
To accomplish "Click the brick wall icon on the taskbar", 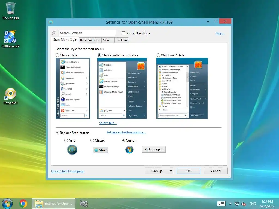I will pyautogui.click(x=83, y=204).
